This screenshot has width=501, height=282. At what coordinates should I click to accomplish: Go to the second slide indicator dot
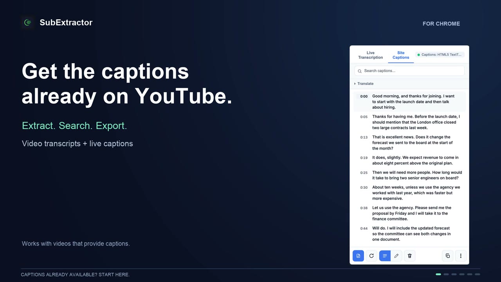coord(446,274)
